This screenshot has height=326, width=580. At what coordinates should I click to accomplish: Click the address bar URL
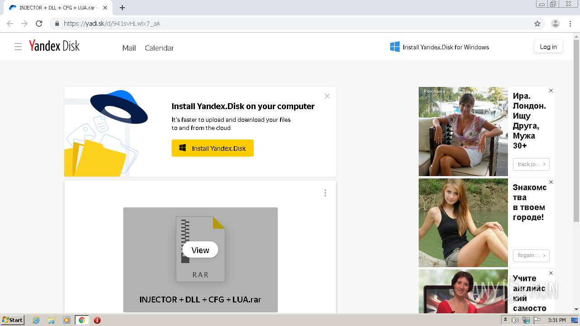[112, 24]
